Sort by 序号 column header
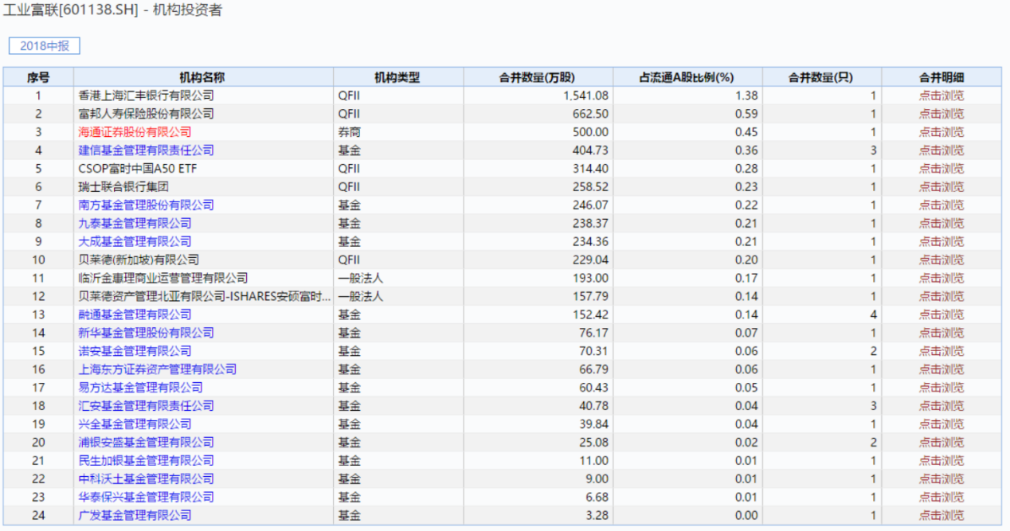Screen dimensions: 1010x531 [x=38, y=77]
